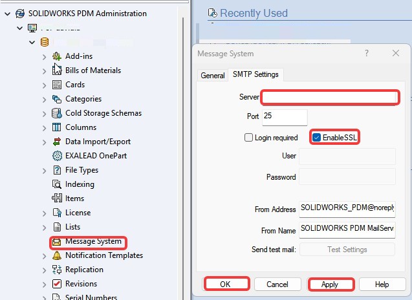
Task: Expand the Notification Templates node
Action: pyautogui.click(x=44, y=256)
